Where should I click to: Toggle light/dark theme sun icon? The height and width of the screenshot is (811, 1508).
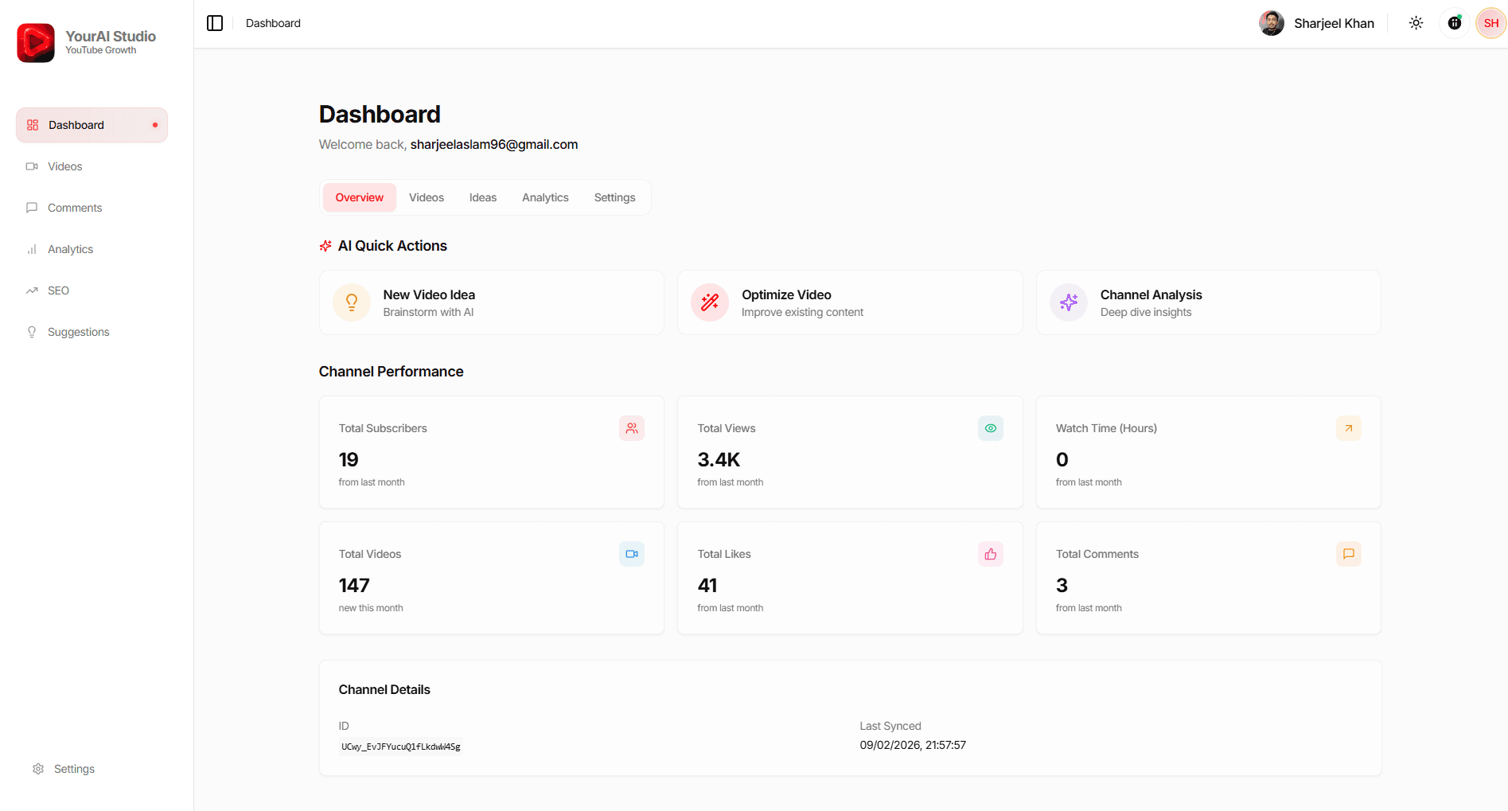pos(1416,23)
